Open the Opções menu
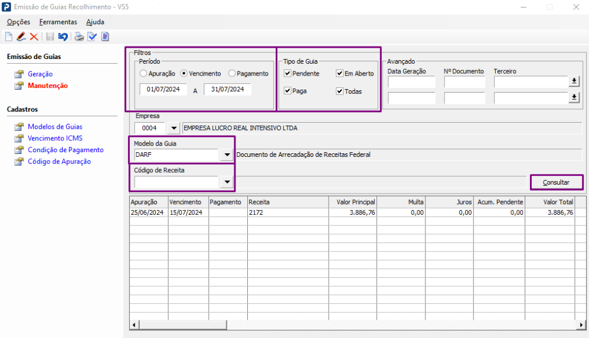This screenshot has width=589, height=338. (18, 22)
